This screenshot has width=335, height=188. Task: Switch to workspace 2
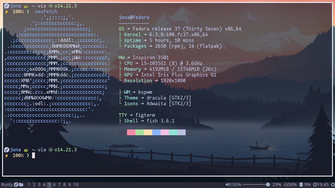34,185
